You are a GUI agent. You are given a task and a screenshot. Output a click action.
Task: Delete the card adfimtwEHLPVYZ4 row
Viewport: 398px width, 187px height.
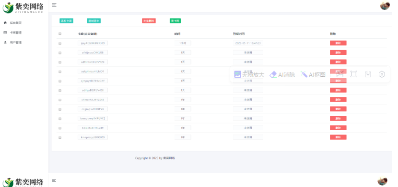click(338, 62)
